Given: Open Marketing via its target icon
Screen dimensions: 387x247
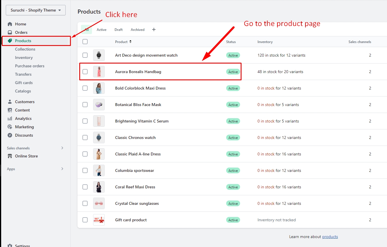Looking at the screenshot, I should [10, 127].
